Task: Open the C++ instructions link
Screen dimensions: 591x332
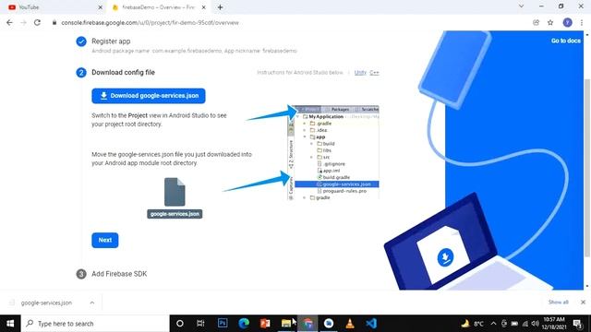Action: pyautogui.click(x=374, y=72)
